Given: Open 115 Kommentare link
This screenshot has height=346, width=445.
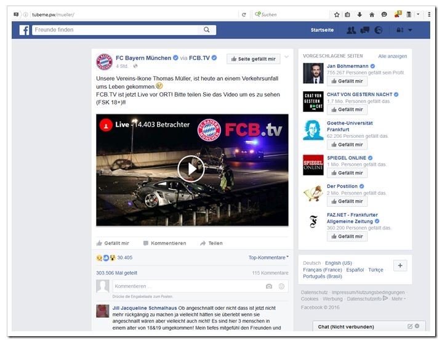Looking at the screenshot, I should pyautogui.click(x=270, y=273).
